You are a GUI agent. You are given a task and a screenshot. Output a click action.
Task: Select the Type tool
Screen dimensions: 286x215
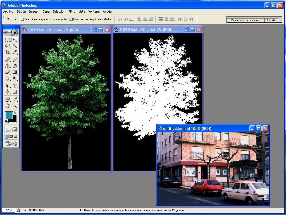click(15, 86)
